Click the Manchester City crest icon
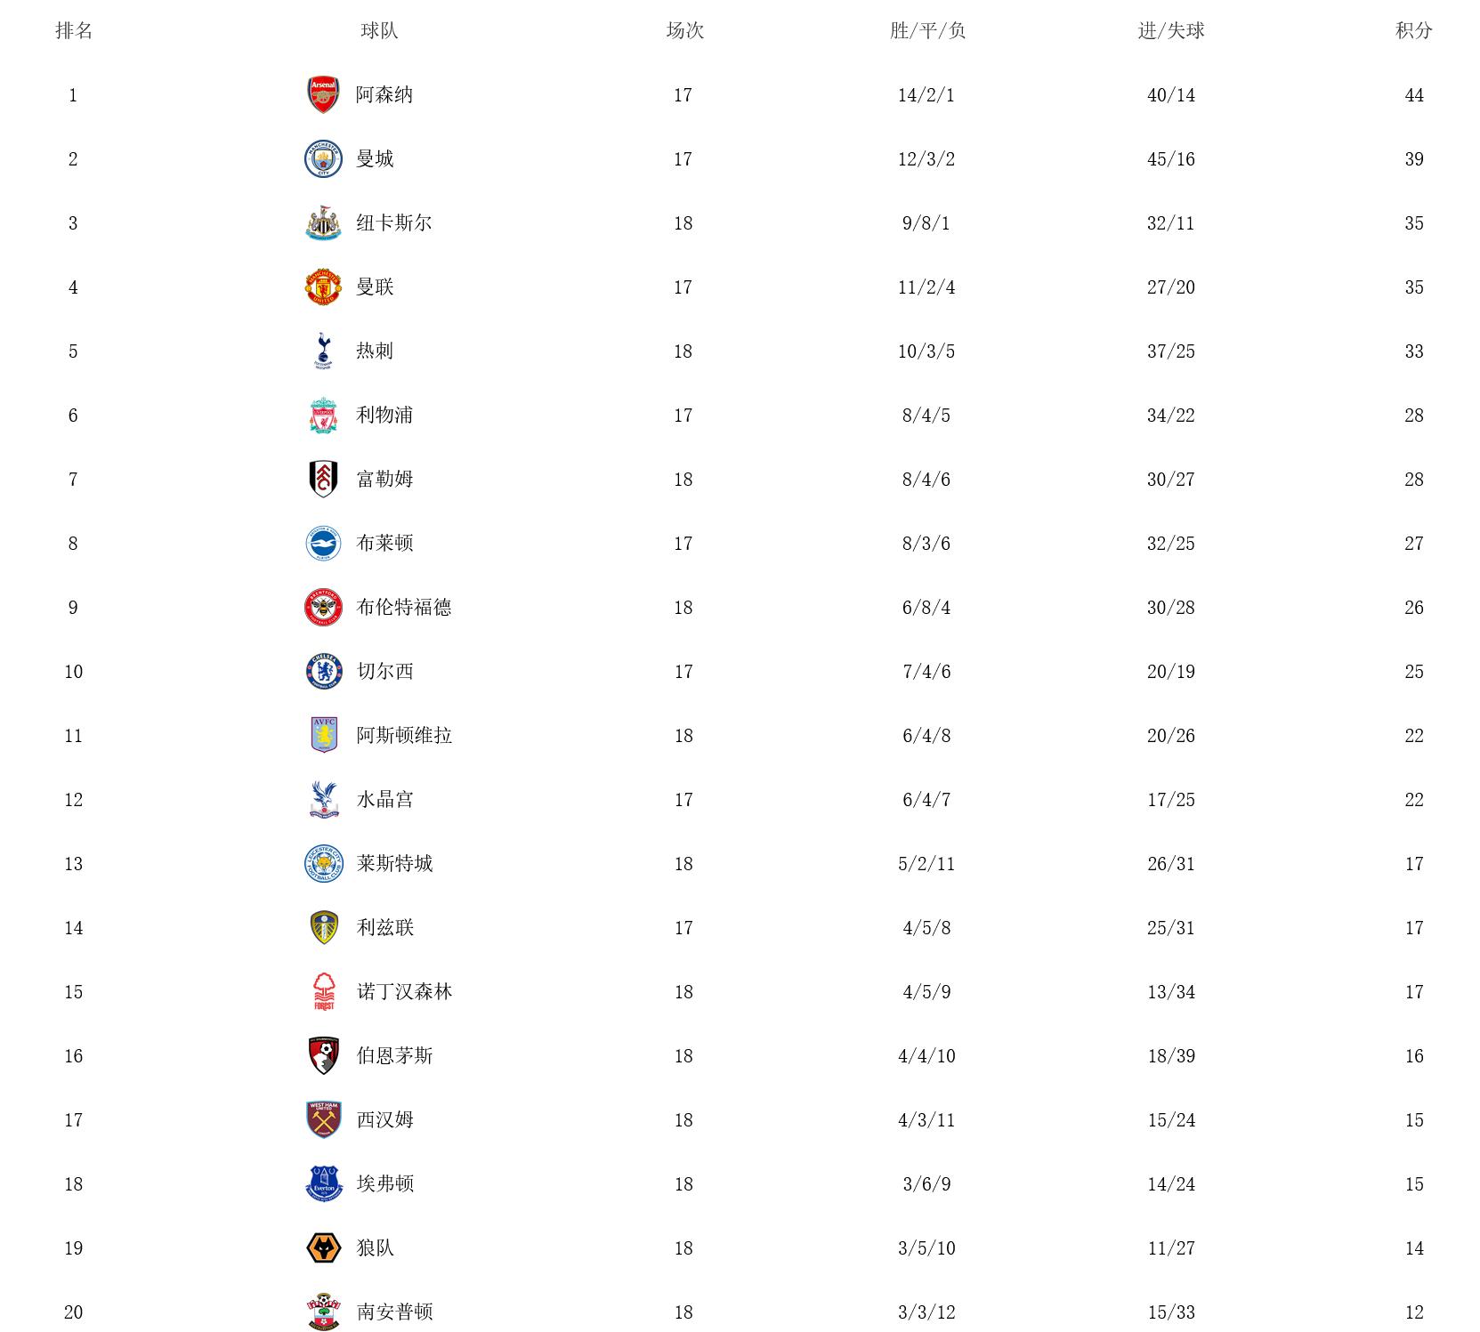The height and width of the screenshot is (1332, 1480). tap(323, 159)
